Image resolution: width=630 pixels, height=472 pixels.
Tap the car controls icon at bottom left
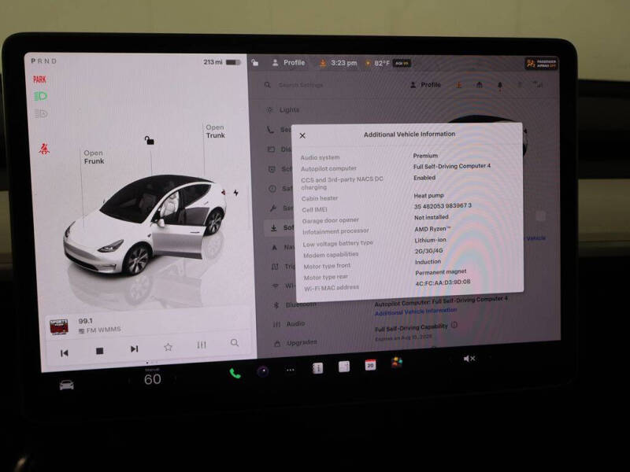click(x=66, y=385)
